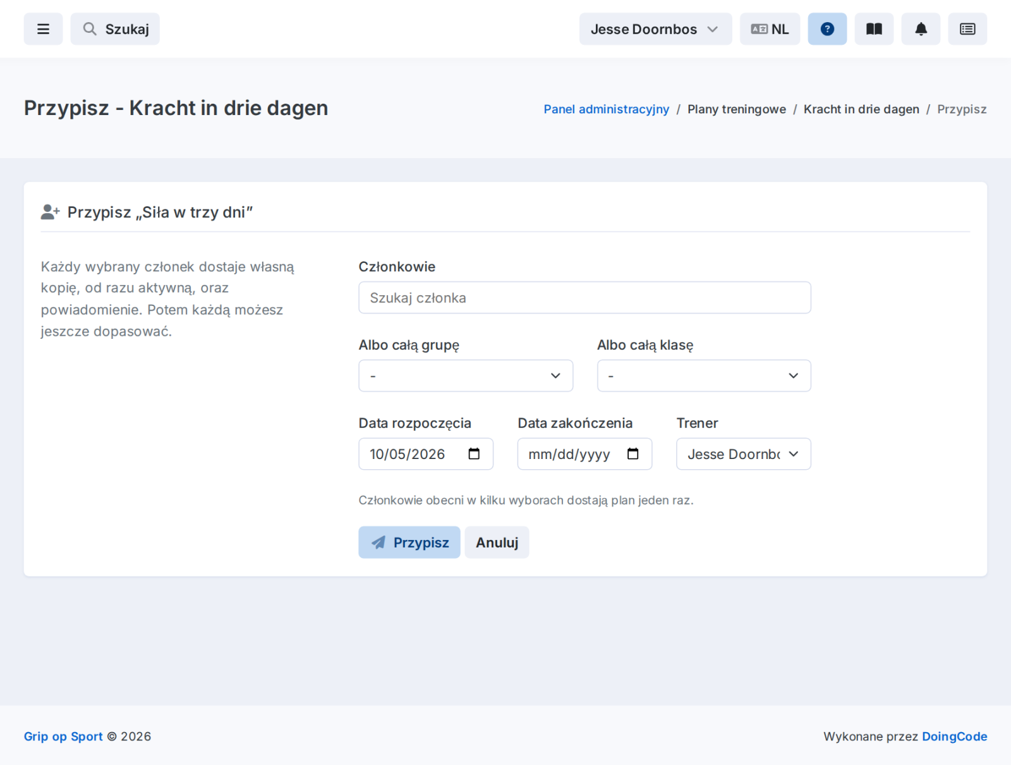Open calendar picker for Data rozpoczęcia
Image resolution: width=1011 pixels, height=765 pixels.
tap(474, 454)
